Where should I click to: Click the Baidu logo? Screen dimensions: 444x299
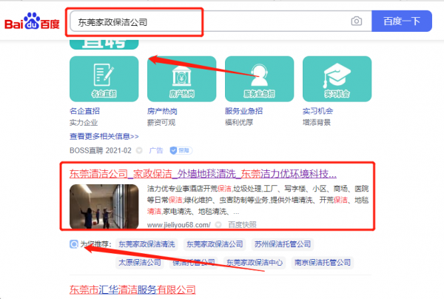pyautogui.click(x=33, y=21)
